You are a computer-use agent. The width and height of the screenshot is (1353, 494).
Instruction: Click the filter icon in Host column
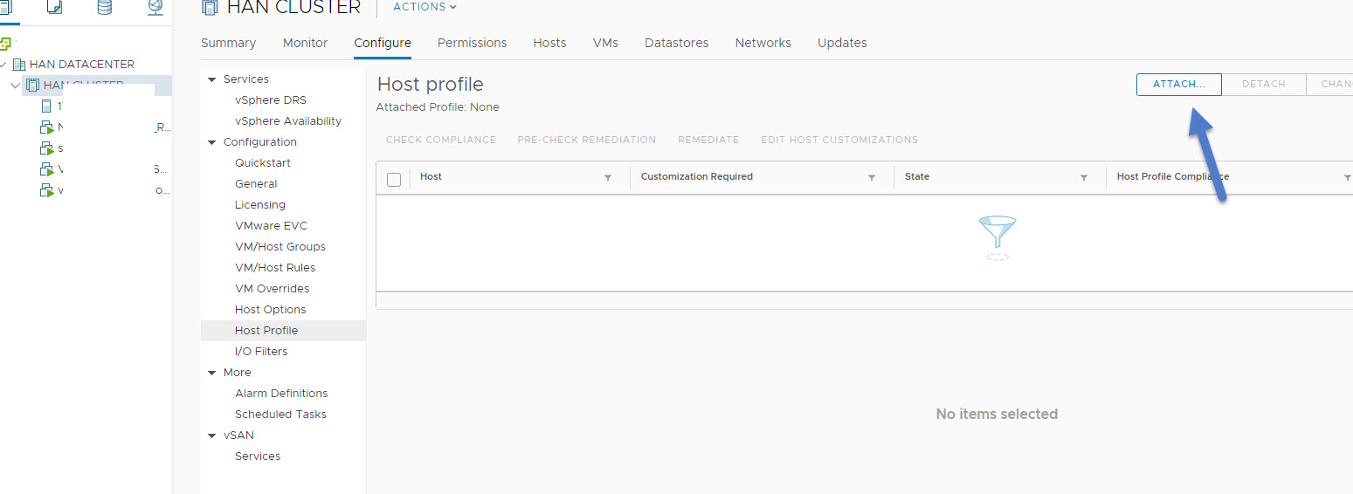pyautogui.click(x=608, y=177)
